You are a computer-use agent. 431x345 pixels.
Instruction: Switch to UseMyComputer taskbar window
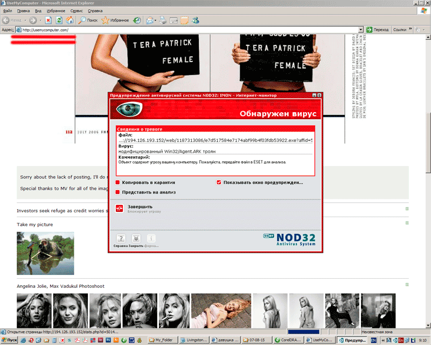coord(321,340)
